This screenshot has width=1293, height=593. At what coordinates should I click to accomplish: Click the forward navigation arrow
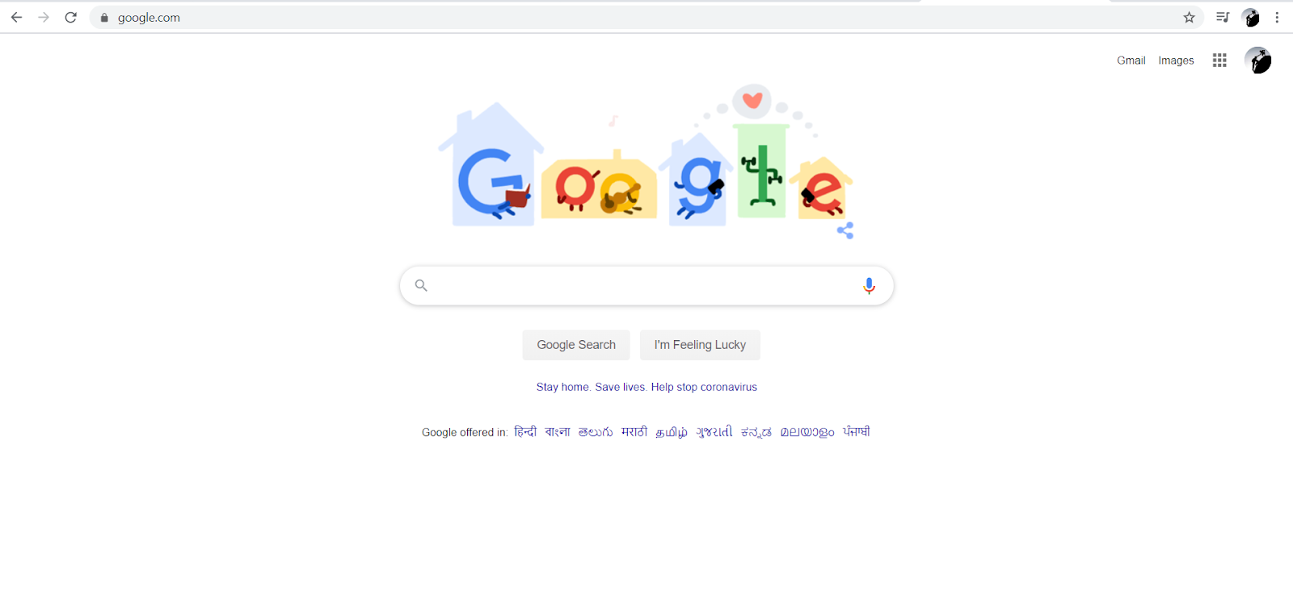point(44,17)
